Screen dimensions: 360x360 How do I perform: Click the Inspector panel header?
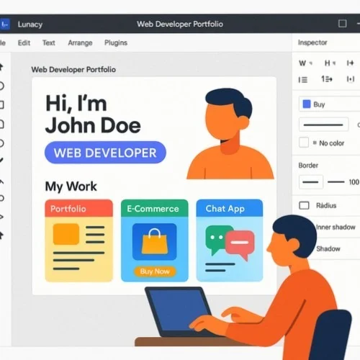[312, 42]
